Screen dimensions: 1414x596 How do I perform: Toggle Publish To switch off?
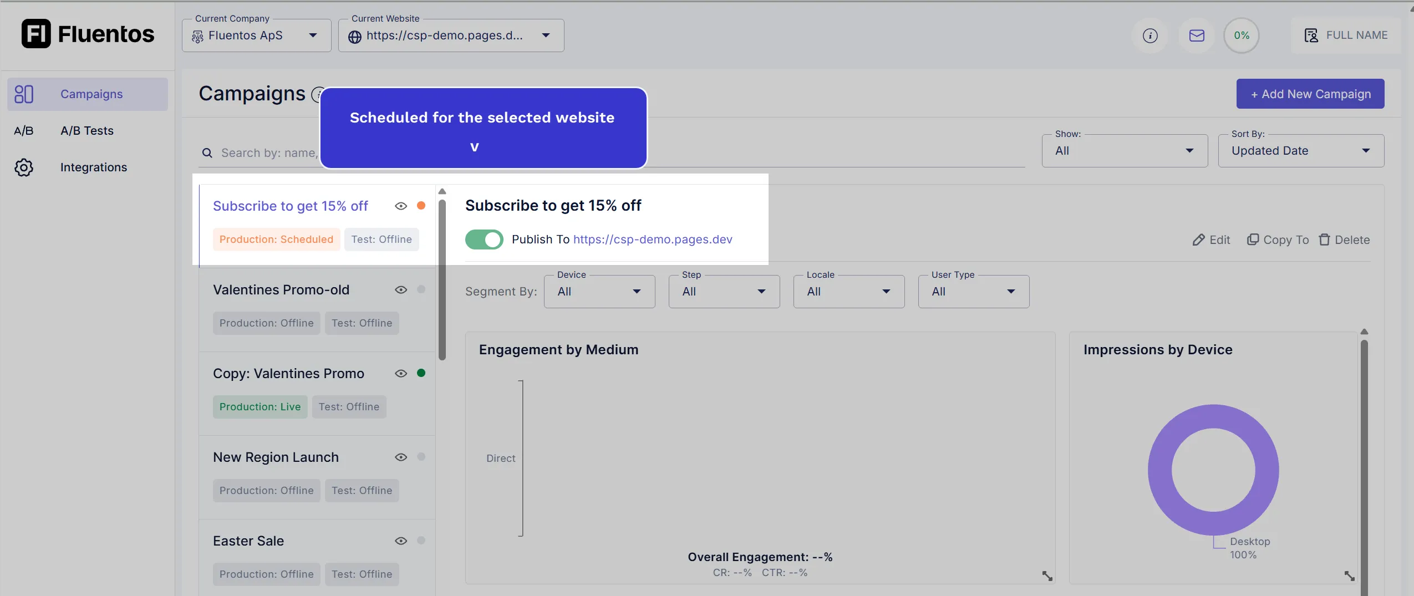coord(484,240)
